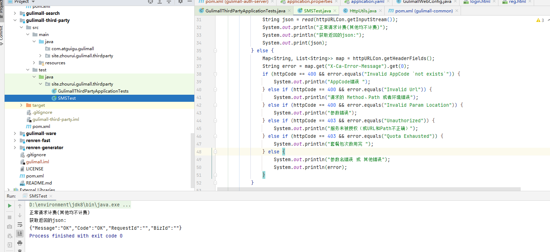Close the SMSTest run tab
550x252 pixels.
tap(51, 196)
